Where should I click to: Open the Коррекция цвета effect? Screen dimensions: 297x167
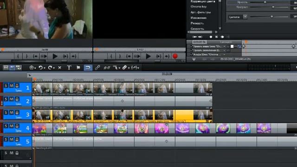203,1
